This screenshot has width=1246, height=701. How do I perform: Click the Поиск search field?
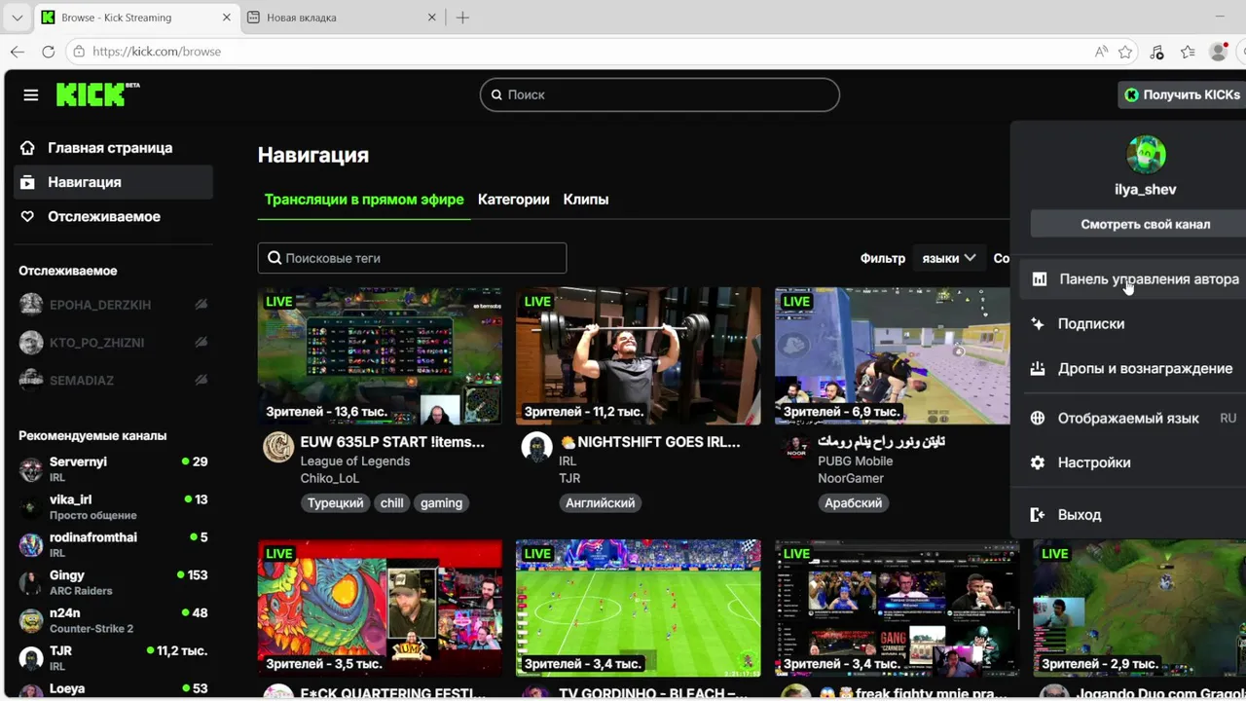(659, 94)
